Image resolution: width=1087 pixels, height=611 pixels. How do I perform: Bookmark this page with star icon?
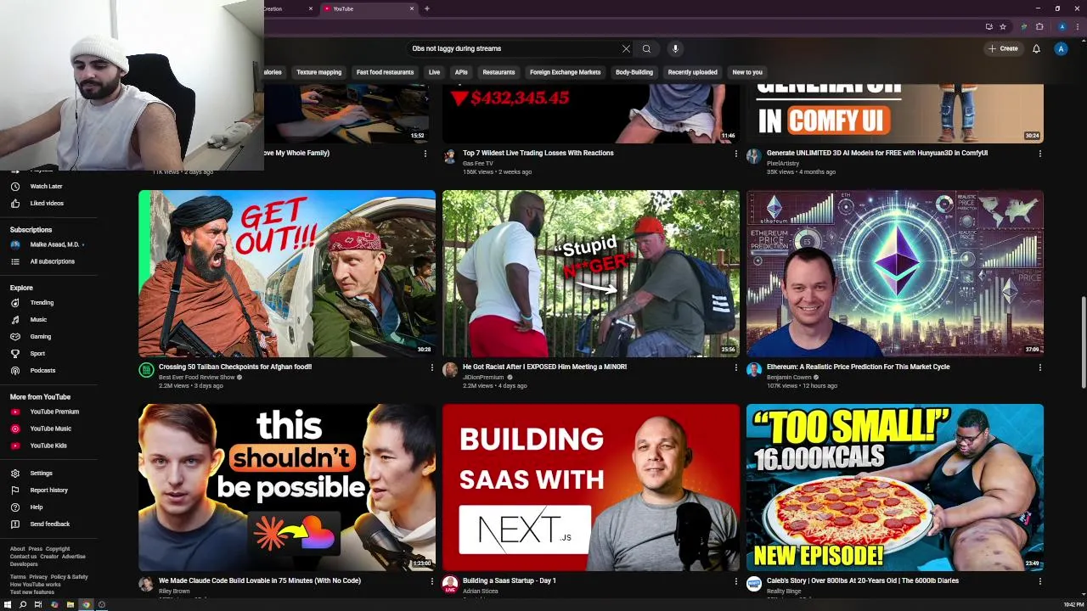point(1003,26)
